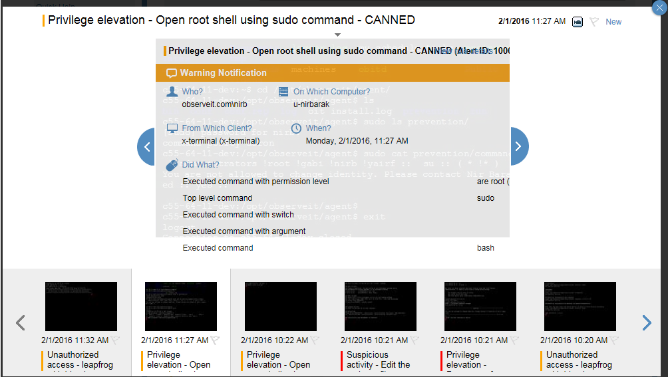The width and height of the screenshot is (668, 377).
Task: Click the video replay icon in header
Action: [x=578, y=22]
